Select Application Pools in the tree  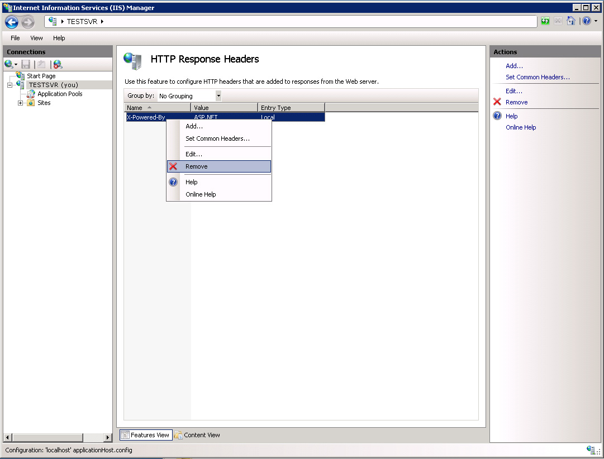(60, 94)
